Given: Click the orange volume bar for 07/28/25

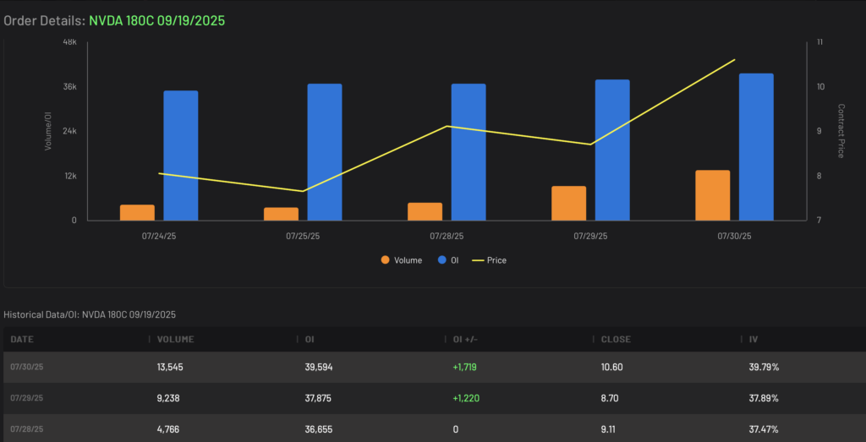Looking at the screenshot, I should (x=425, y=212).
